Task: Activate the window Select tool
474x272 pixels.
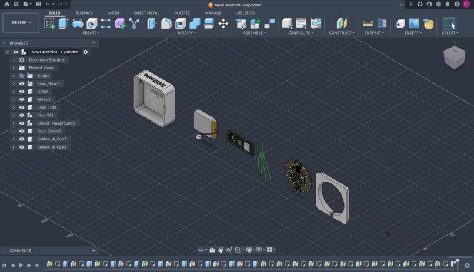Action: point(450,23)
